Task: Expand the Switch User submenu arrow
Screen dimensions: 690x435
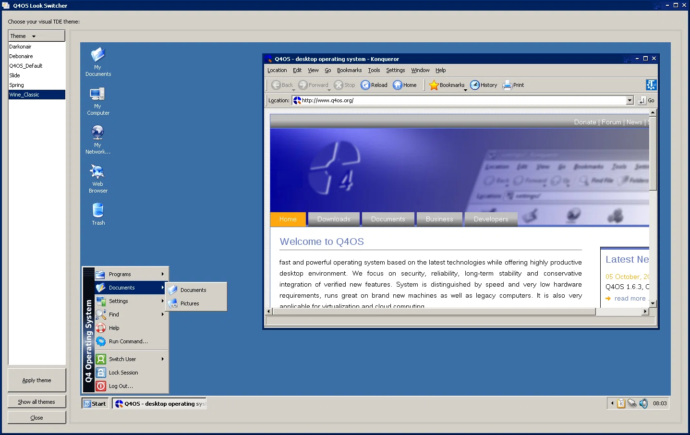Action: click(163, 359)
